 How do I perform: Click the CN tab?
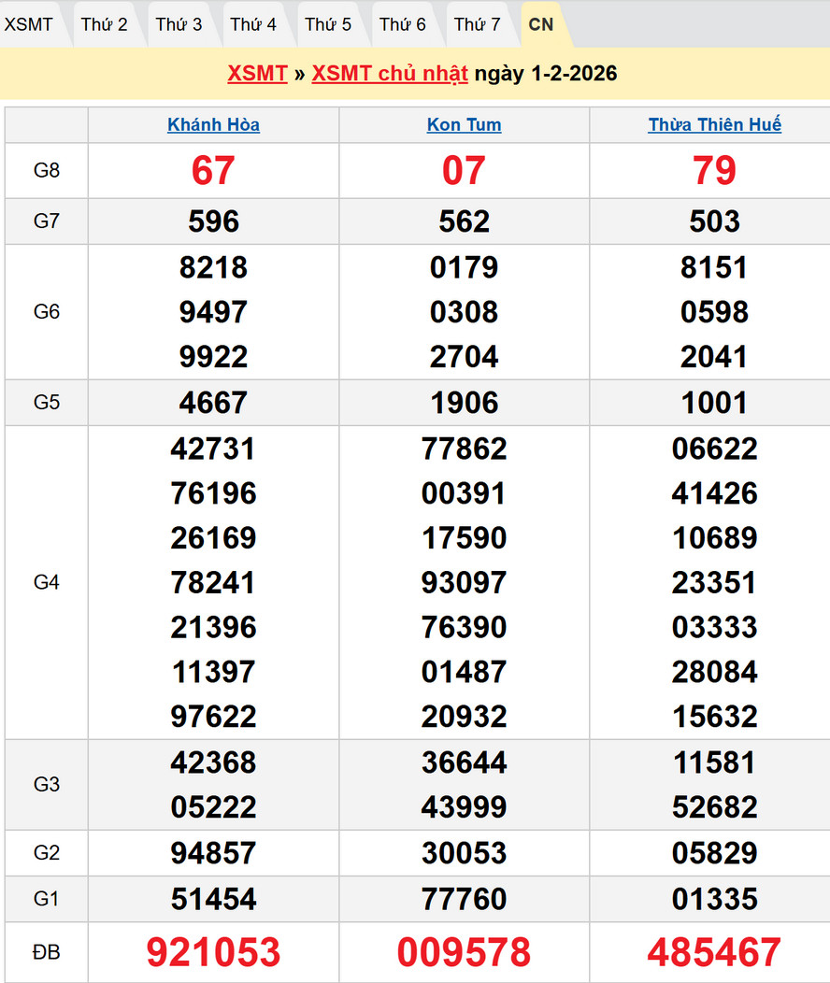click(x=541, y=24)
